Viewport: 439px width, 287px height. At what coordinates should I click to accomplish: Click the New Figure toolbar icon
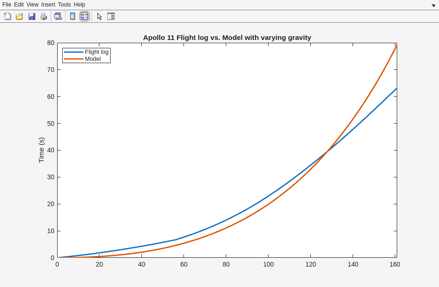(x=7, y=16)
